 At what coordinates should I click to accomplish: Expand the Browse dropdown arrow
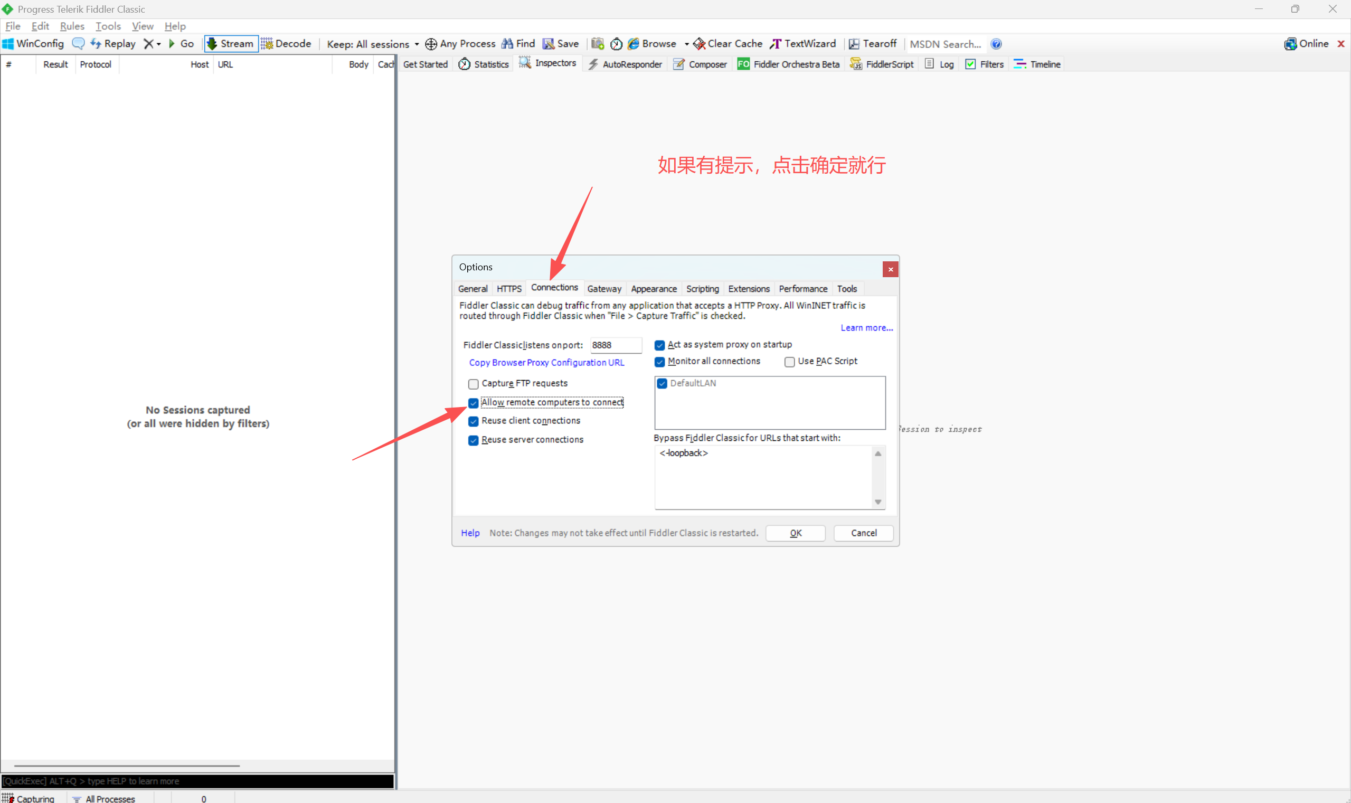click(686, 44)
